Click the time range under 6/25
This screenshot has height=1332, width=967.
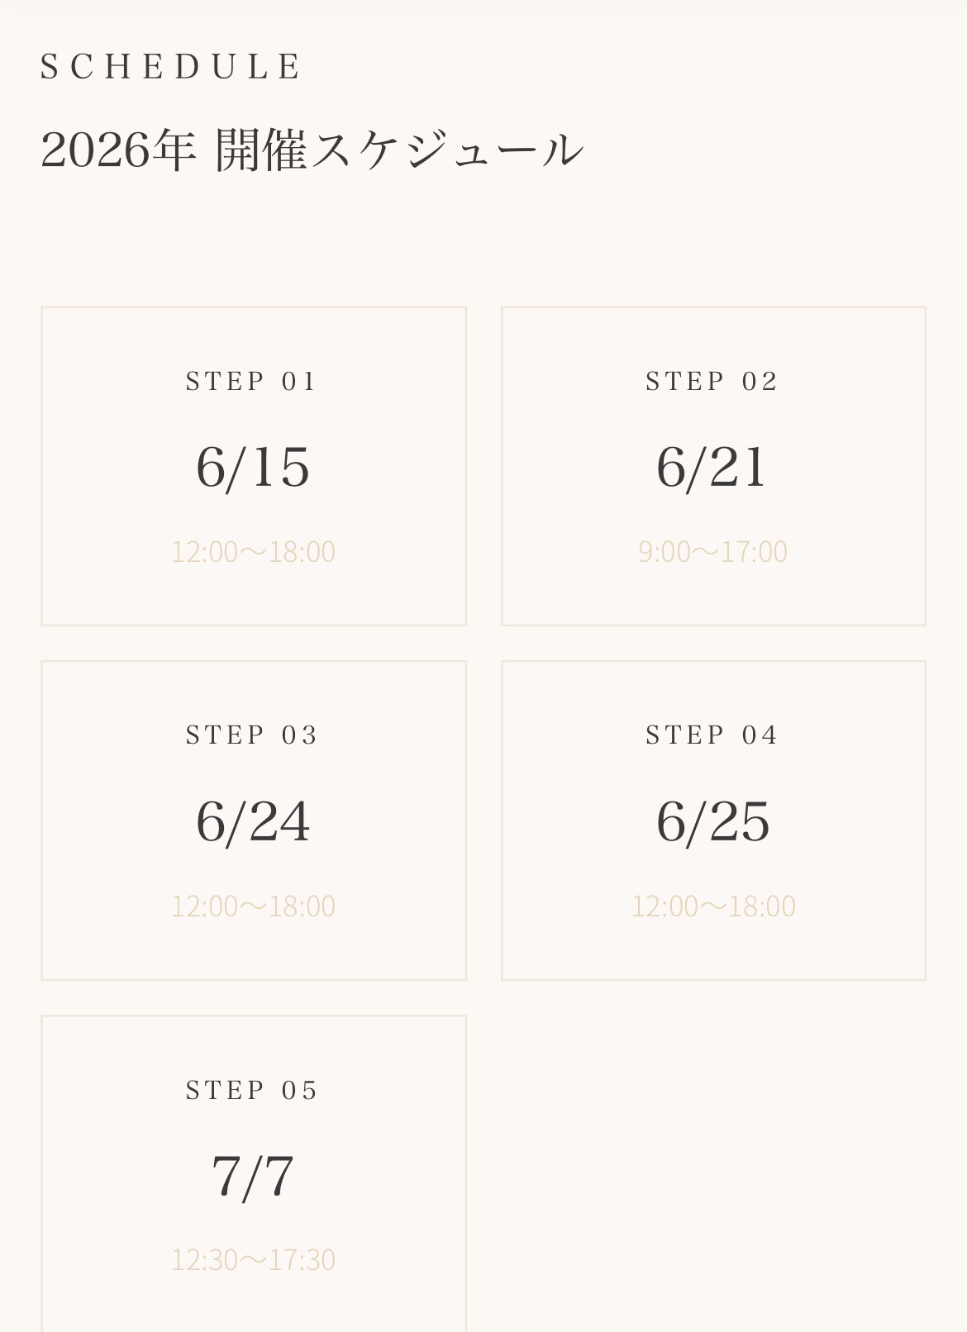coord(712,906)
